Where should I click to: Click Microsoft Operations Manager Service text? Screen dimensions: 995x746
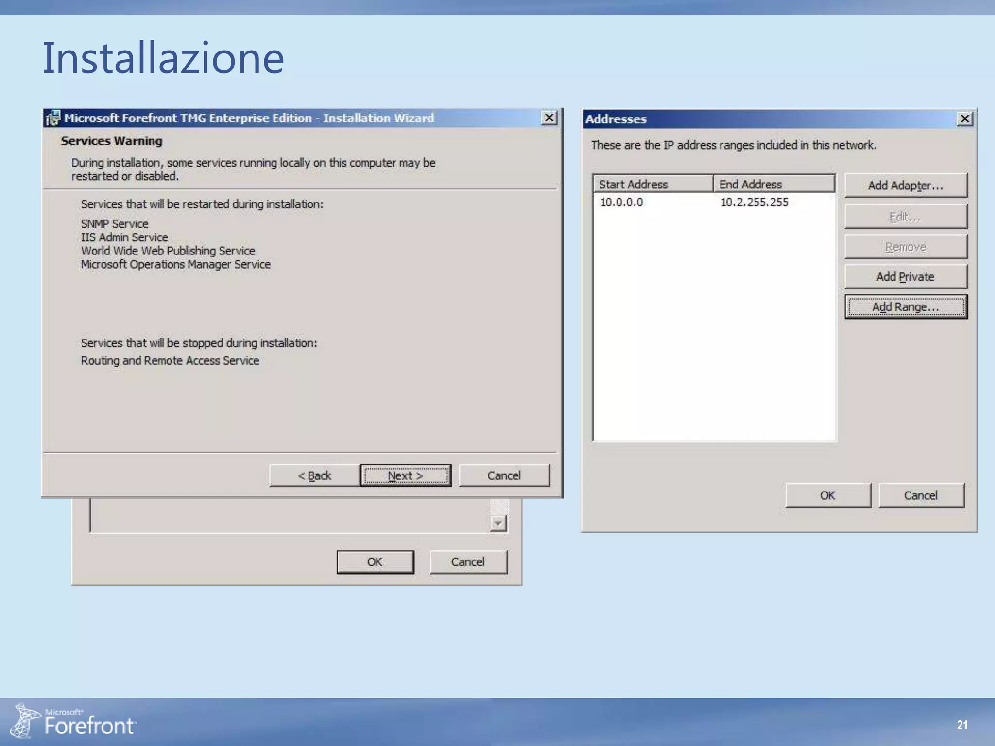tap(176, 264)
